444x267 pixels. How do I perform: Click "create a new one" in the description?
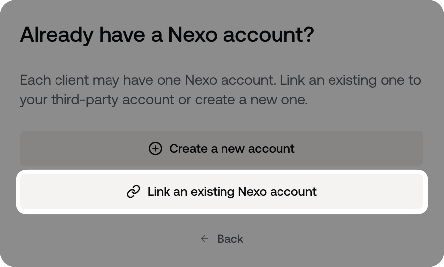251,100
